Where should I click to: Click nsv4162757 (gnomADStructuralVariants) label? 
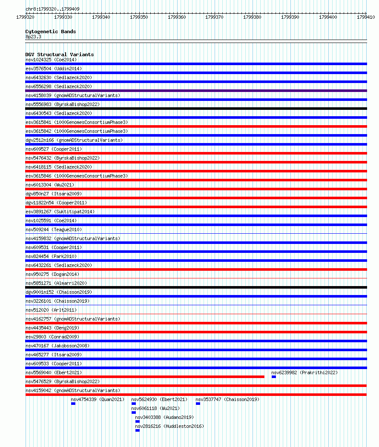(73, 319)
